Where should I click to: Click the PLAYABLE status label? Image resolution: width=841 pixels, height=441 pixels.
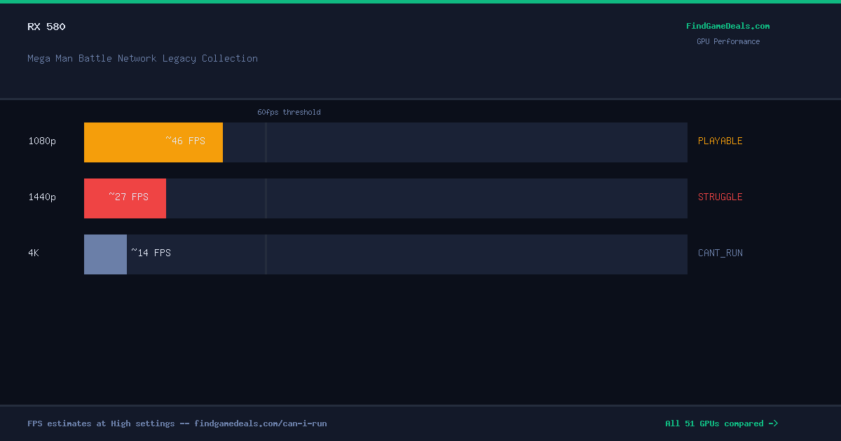click(720, 141)
